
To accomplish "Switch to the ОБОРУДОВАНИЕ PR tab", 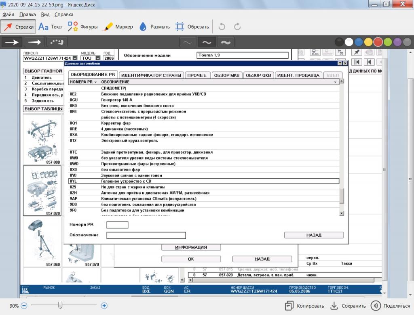I will point(93,75).
